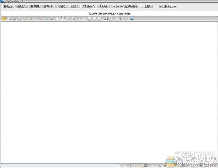The height and width of the screenshot is (168, 218).
Task: Rotate page clockwise icon
Action: click(x=58, y=19)
